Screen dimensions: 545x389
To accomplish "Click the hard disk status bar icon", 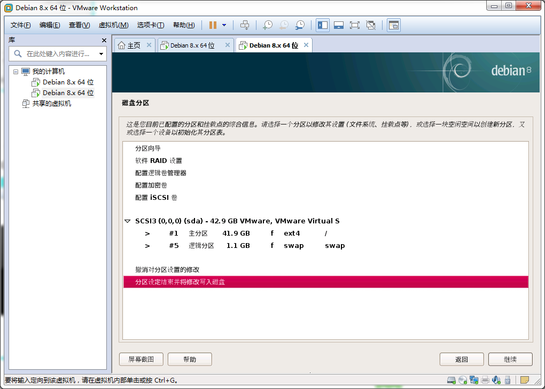I will (451, 380).
